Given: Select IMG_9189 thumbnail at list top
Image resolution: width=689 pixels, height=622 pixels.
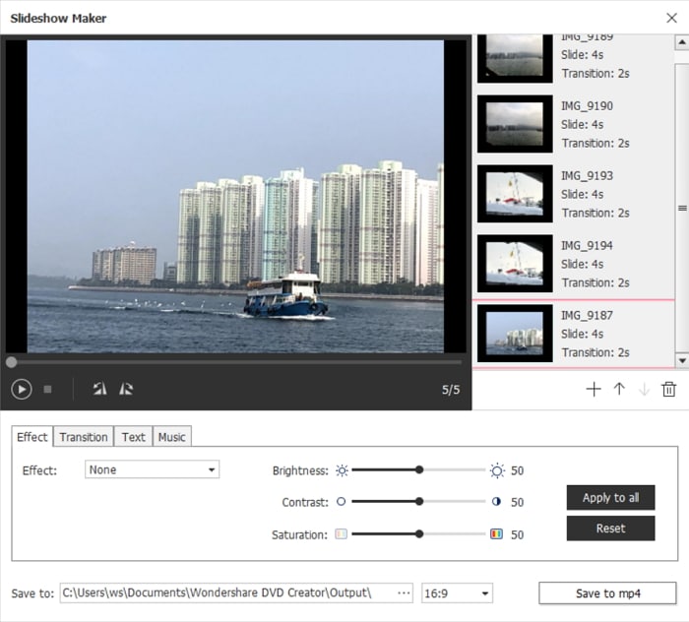Looking at the screenshot, I should click(x=515, y=58).
